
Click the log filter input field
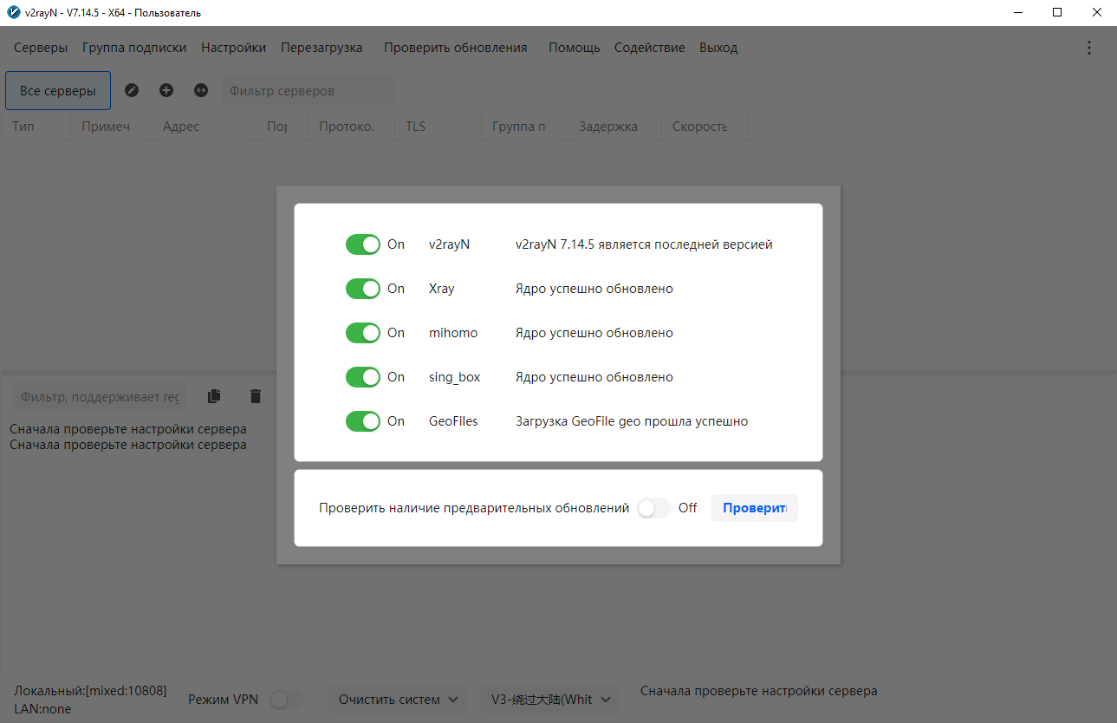100,397
